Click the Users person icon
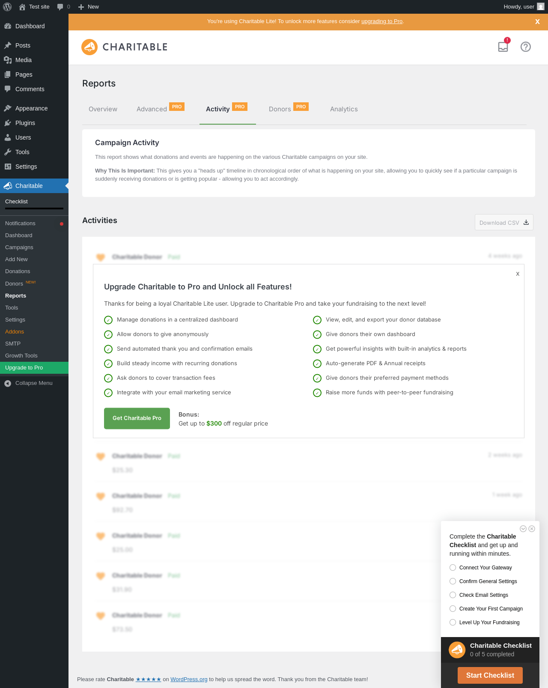The width and height of the screenshot is (548, 688). tap(8, 137)
